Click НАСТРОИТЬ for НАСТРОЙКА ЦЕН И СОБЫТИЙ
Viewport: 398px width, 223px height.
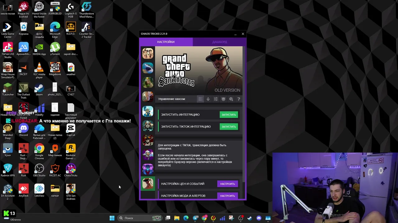coord(228,184)
